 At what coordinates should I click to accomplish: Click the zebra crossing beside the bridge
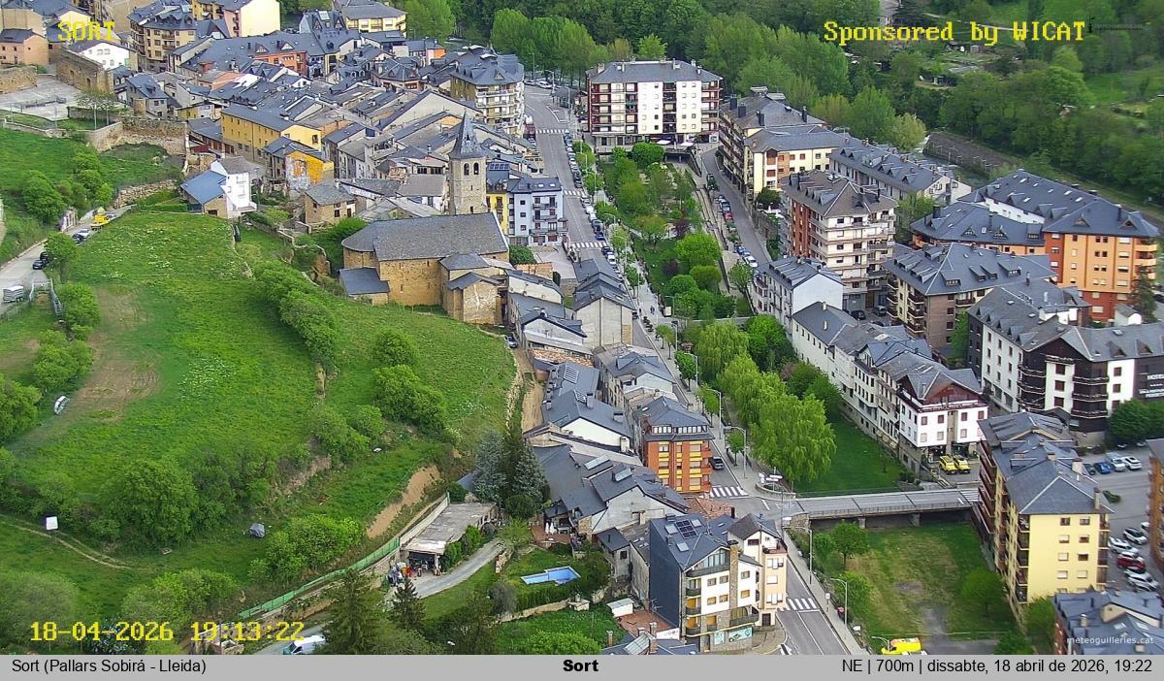(x=727, y=492)
